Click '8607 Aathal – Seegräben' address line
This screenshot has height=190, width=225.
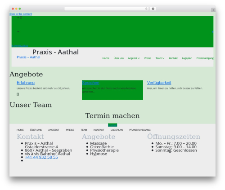[49, 150]
